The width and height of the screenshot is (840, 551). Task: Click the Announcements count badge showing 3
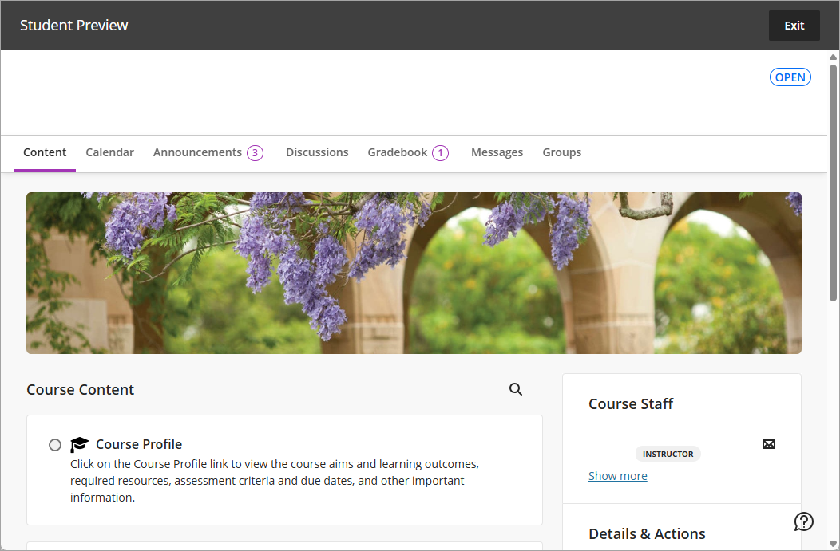point(255,153)
